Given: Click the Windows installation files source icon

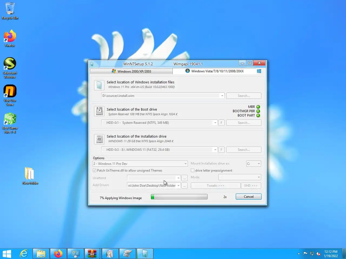Looking at the screenshot, I should click(99, 85).
